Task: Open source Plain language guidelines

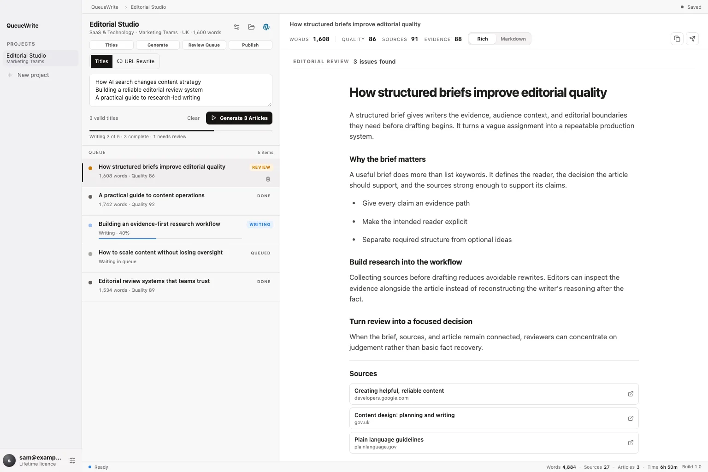Action: pos(494,443)
